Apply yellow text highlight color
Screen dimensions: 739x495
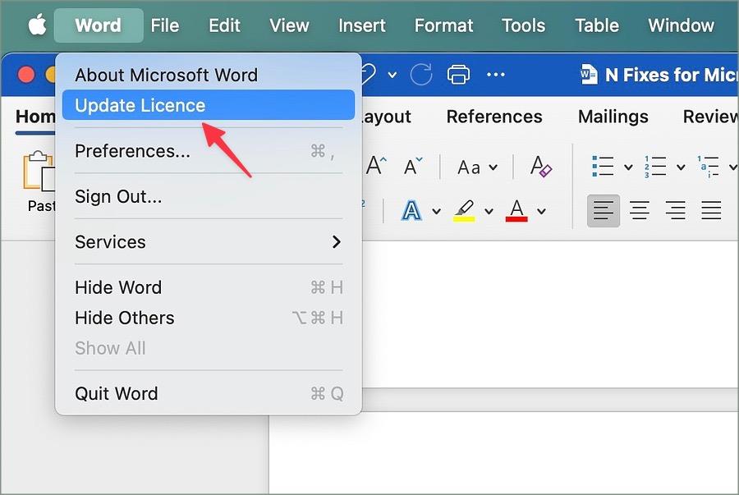(464, 210)
